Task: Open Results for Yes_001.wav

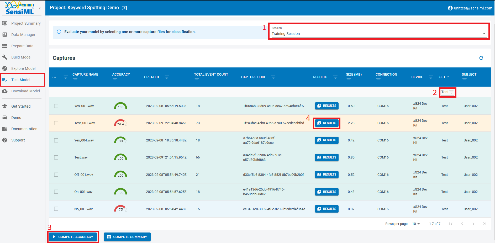Action: pos(327,106)
